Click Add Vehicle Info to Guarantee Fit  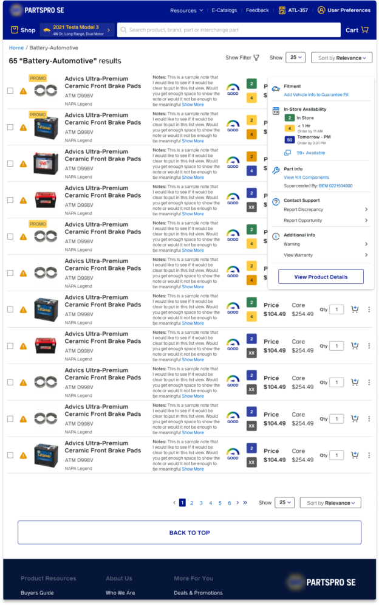point(316,94)
